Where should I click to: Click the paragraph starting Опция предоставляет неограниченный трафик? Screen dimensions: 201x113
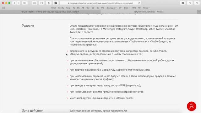coord(124,29)
